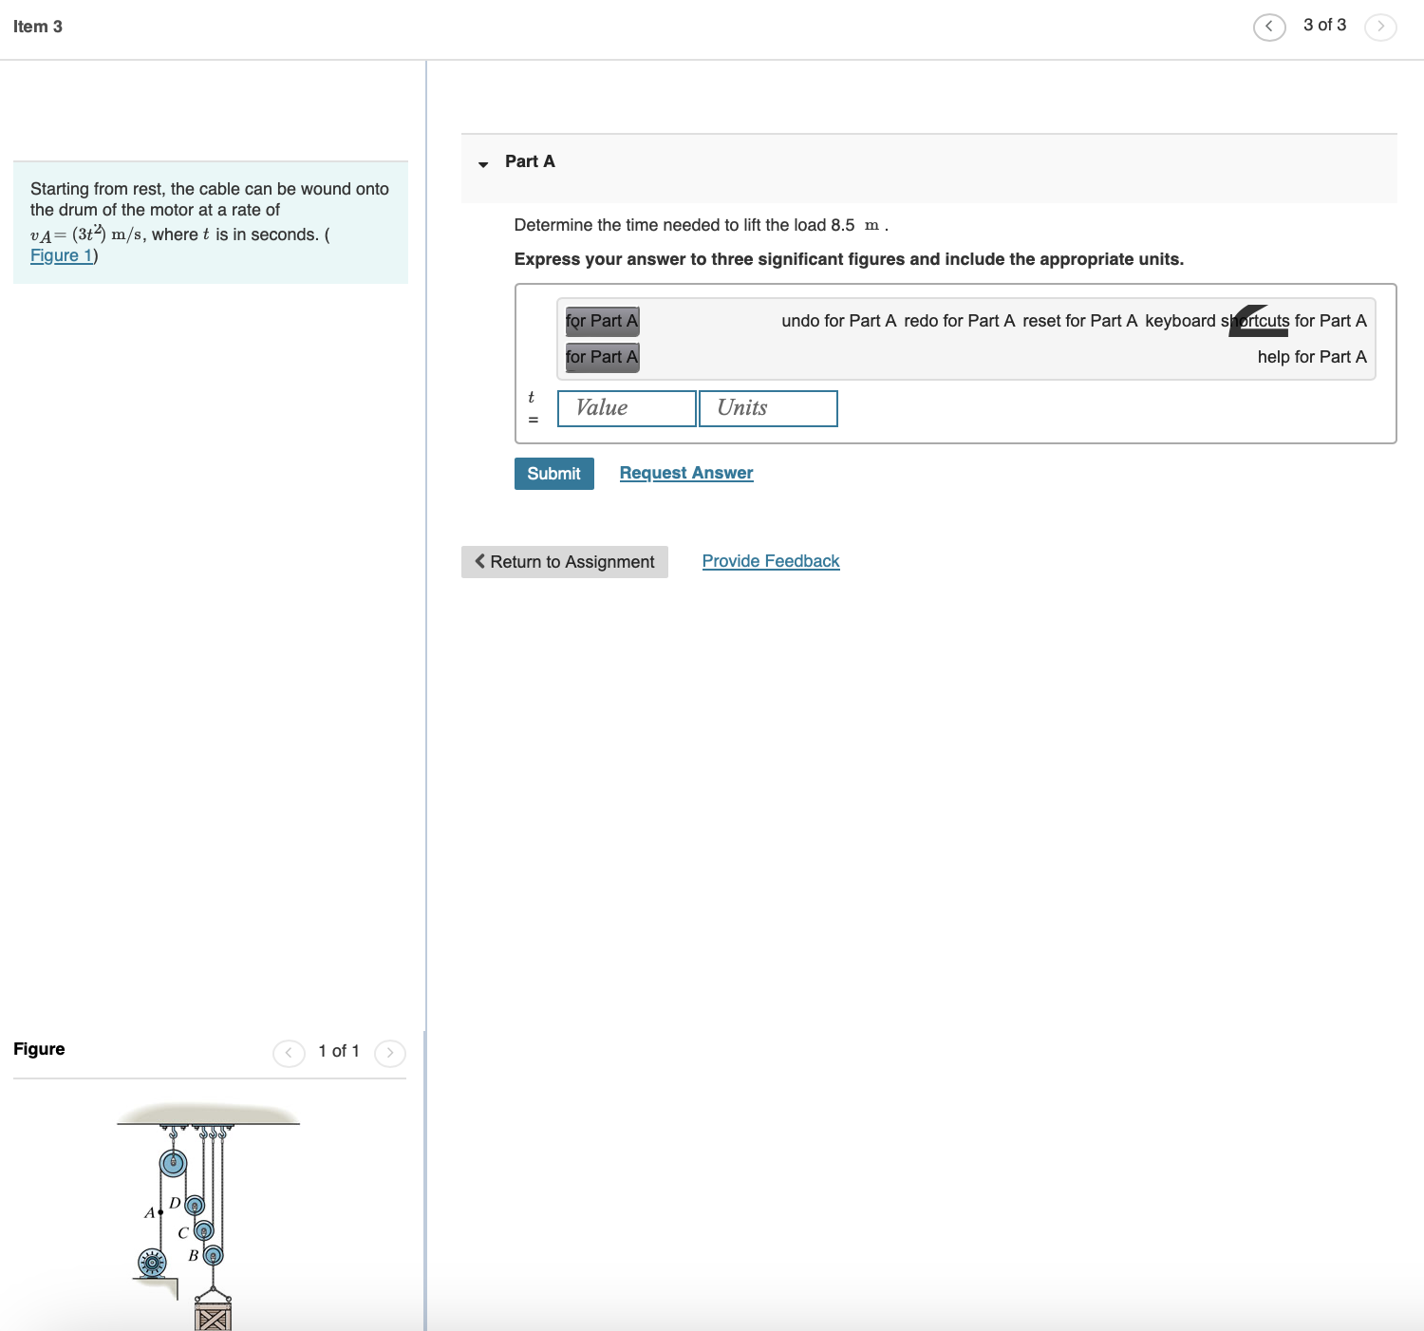Open help for Part A
The width and height of the screenshot is (1424, 1331).
pos(1312,357)
